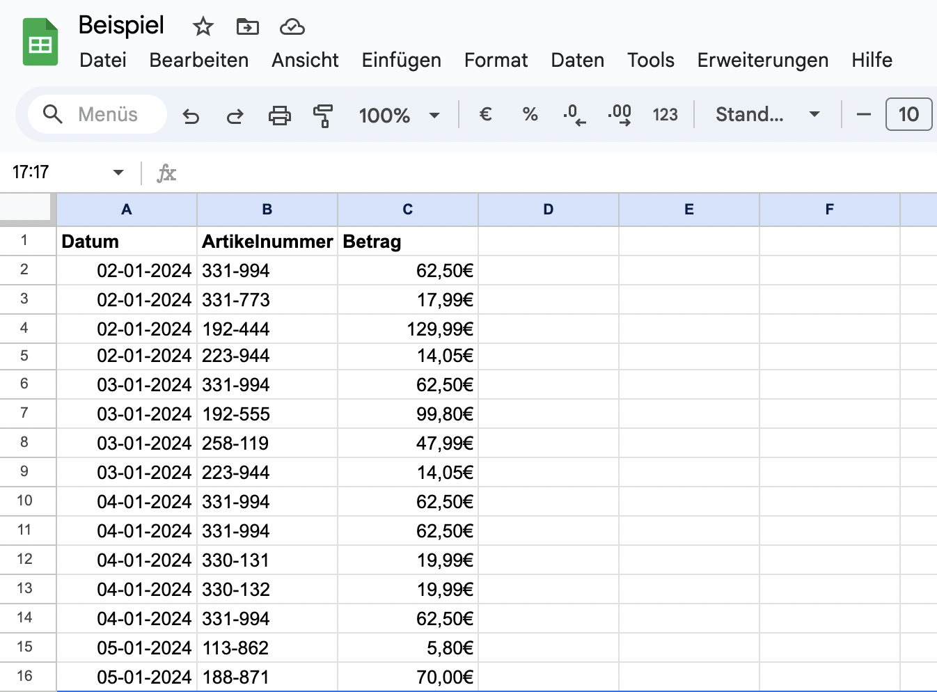Select column B header
Viewport: 937px width, 692px height.
[267, 210]
